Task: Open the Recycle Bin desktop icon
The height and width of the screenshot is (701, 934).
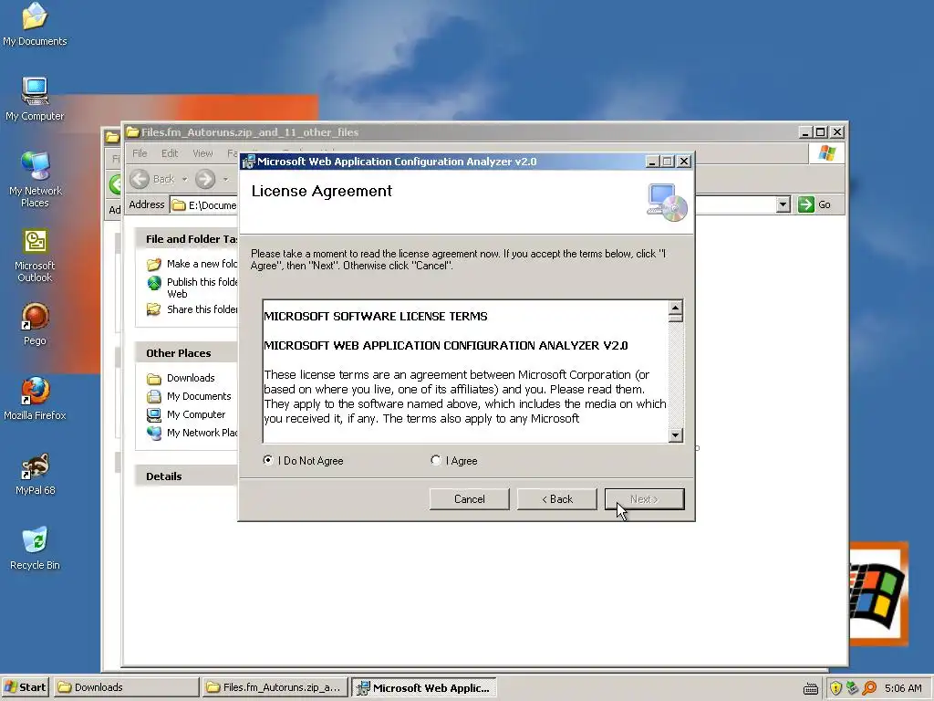Action: click(x=35, y=548)
